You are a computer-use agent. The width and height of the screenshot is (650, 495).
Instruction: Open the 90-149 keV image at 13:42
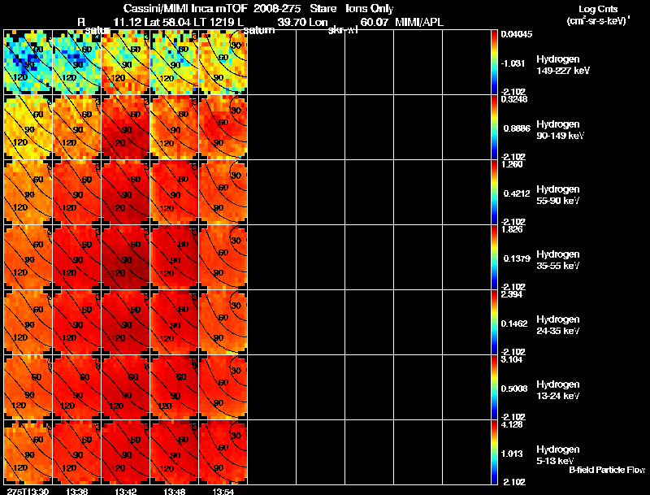(126, 127)
